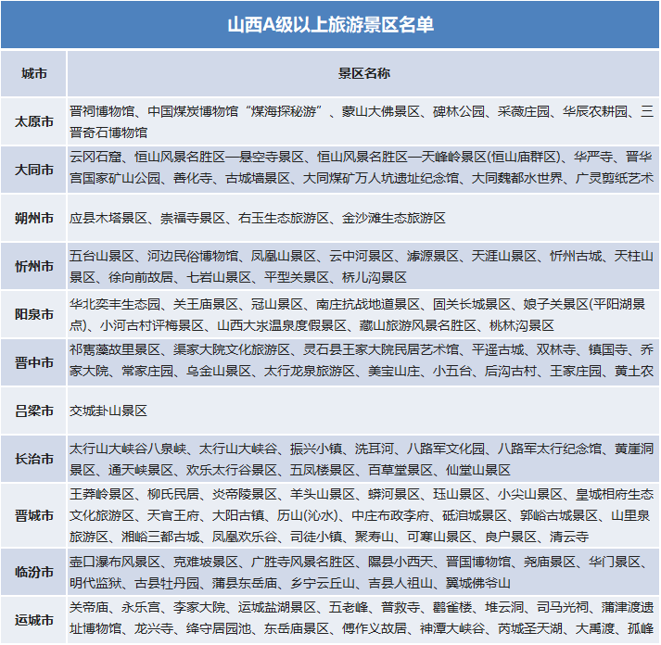Select 壶口瀑布风景区 in the 临汾市 row
The width and height of the screenshot is (661, 645).
pyautogui.click(x=115, y=562)
